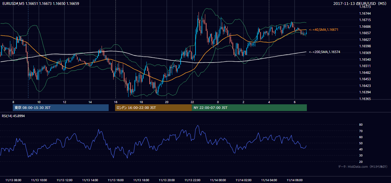Click hour tick 20 under price chart
The width and height of the screenshot is (391, 183).
167,102
